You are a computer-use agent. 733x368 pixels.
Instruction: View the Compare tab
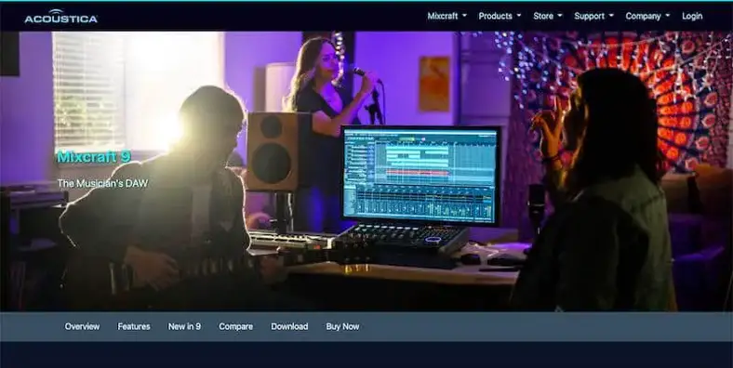click(x=236, y=326)
